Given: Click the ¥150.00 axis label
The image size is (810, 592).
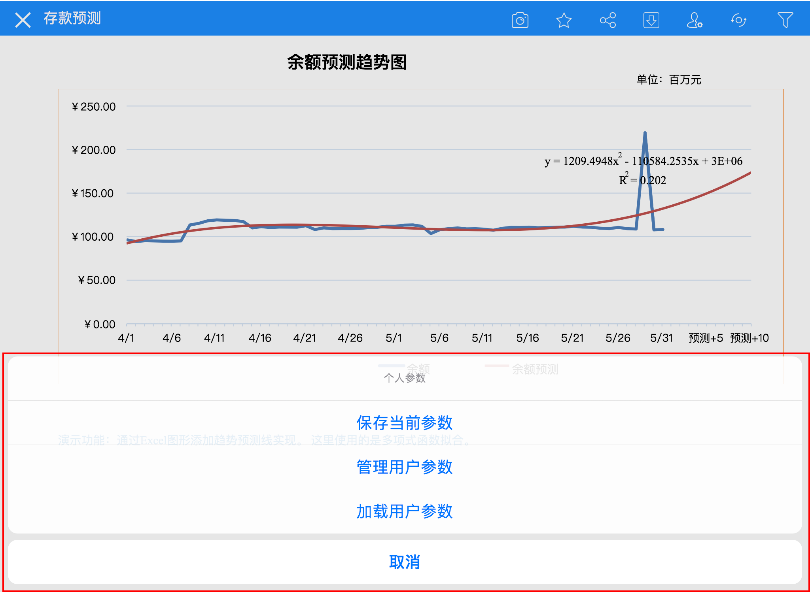Looking at the screenshot, I should [x=93, y=194].
